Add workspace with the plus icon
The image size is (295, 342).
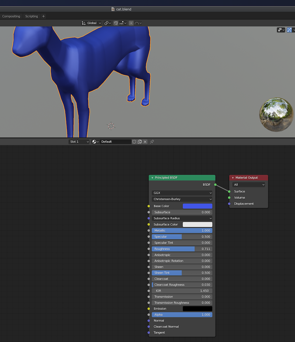click(x=44, y=16)
